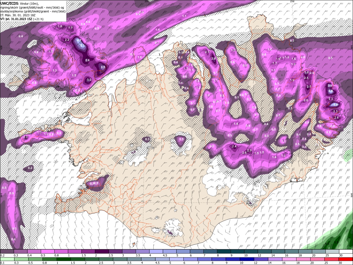This screenshot has height=265, width=353.
Task: Select the darkest green rain swatch between 1 and 1.5
Action: pyautogui.click(x=63, y=259)
